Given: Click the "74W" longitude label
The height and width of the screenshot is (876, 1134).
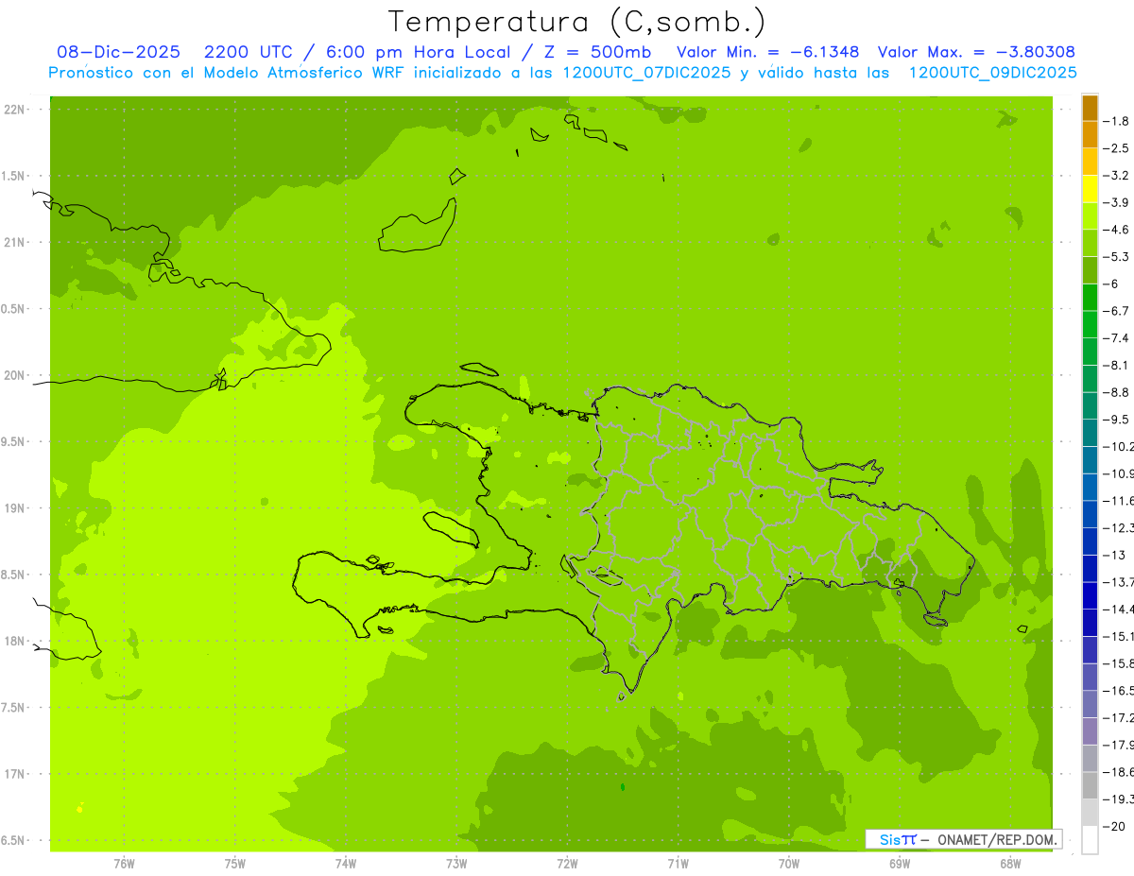Looking at the screenshot, I should [346, 863].
